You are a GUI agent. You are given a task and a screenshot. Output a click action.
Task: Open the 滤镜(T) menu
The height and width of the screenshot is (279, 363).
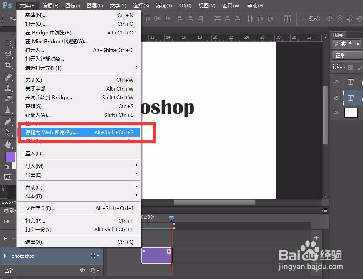[164, 5]
